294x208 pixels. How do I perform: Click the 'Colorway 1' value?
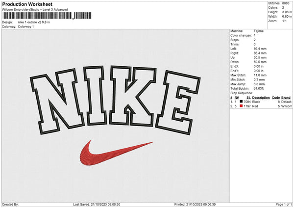tap(26, 26)
